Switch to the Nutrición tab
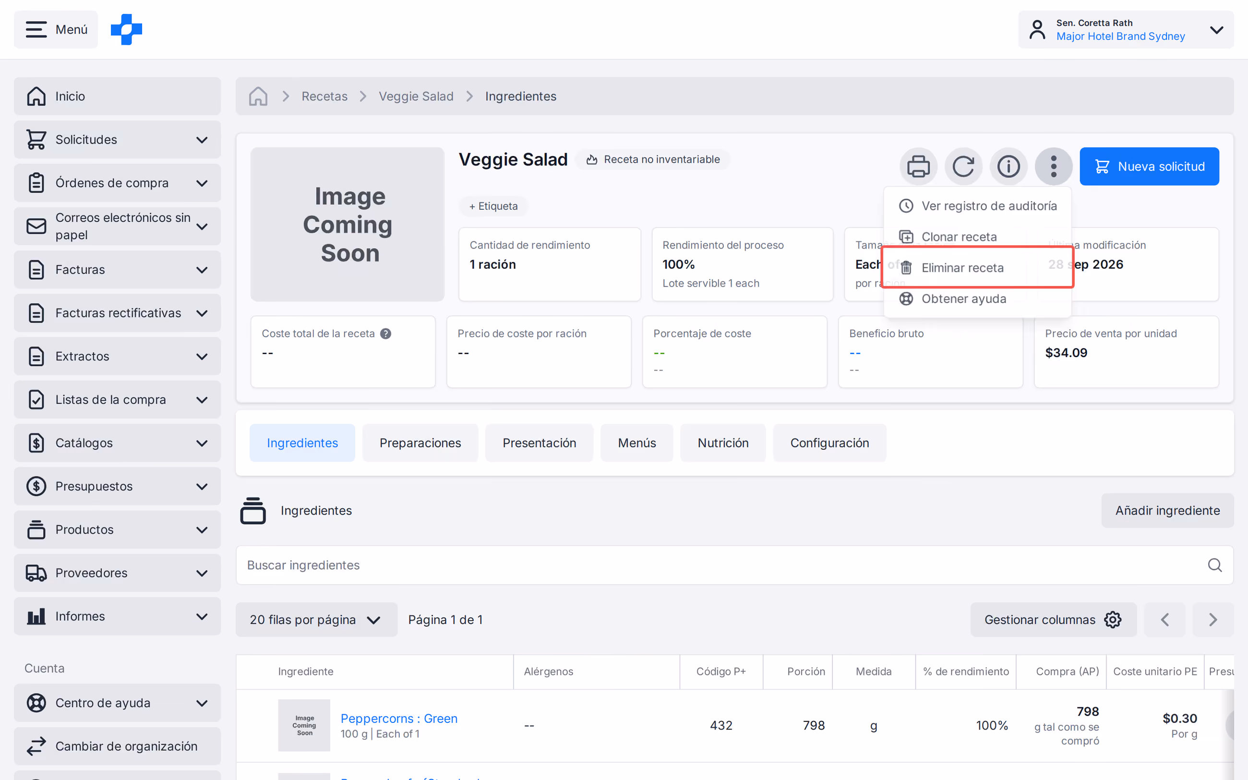 (723, 443)
